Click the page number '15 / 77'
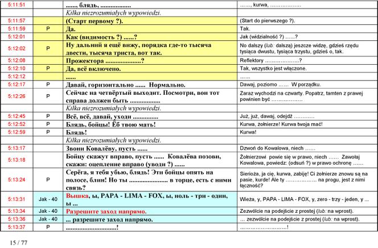 (19, 242)
